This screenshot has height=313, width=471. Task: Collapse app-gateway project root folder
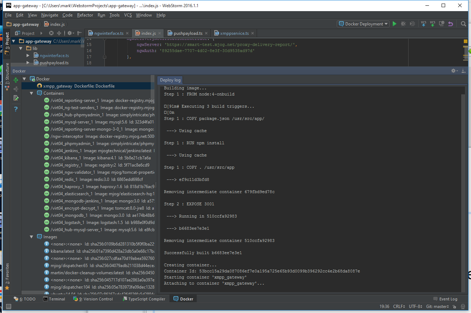[14, 41]
